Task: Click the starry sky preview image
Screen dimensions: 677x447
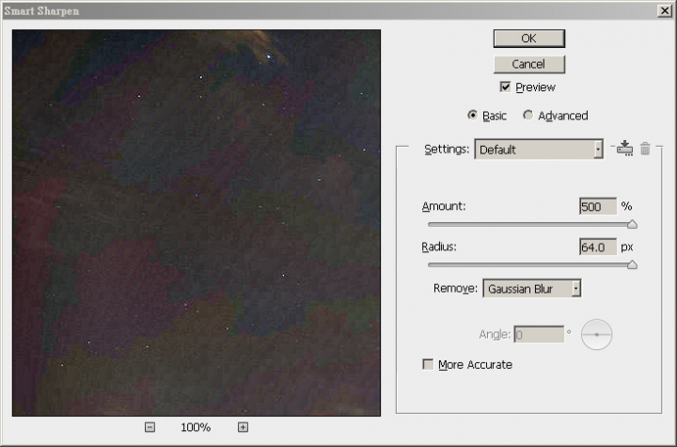Action: coord(197,223)
